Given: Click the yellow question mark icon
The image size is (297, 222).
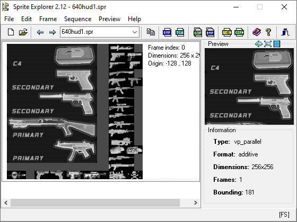Looking at the screenshot, I should point(268,32).
